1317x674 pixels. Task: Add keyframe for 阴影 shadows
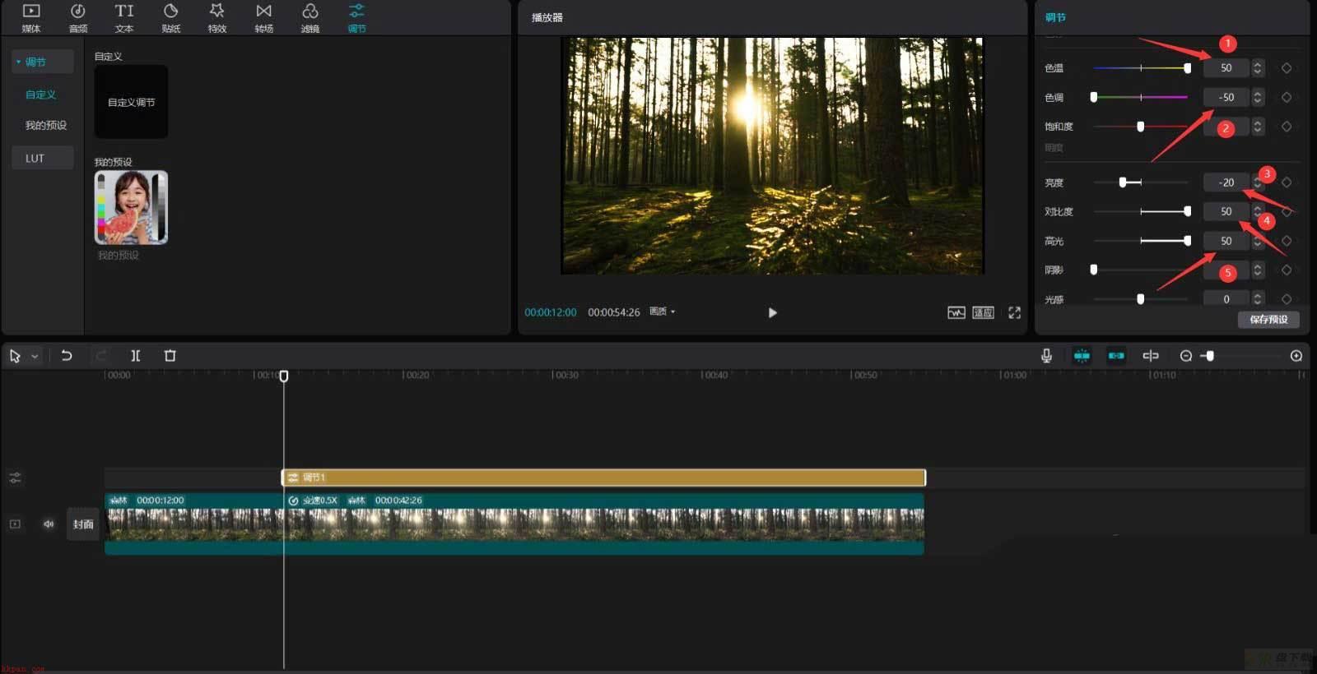[x=1287, y=270]
